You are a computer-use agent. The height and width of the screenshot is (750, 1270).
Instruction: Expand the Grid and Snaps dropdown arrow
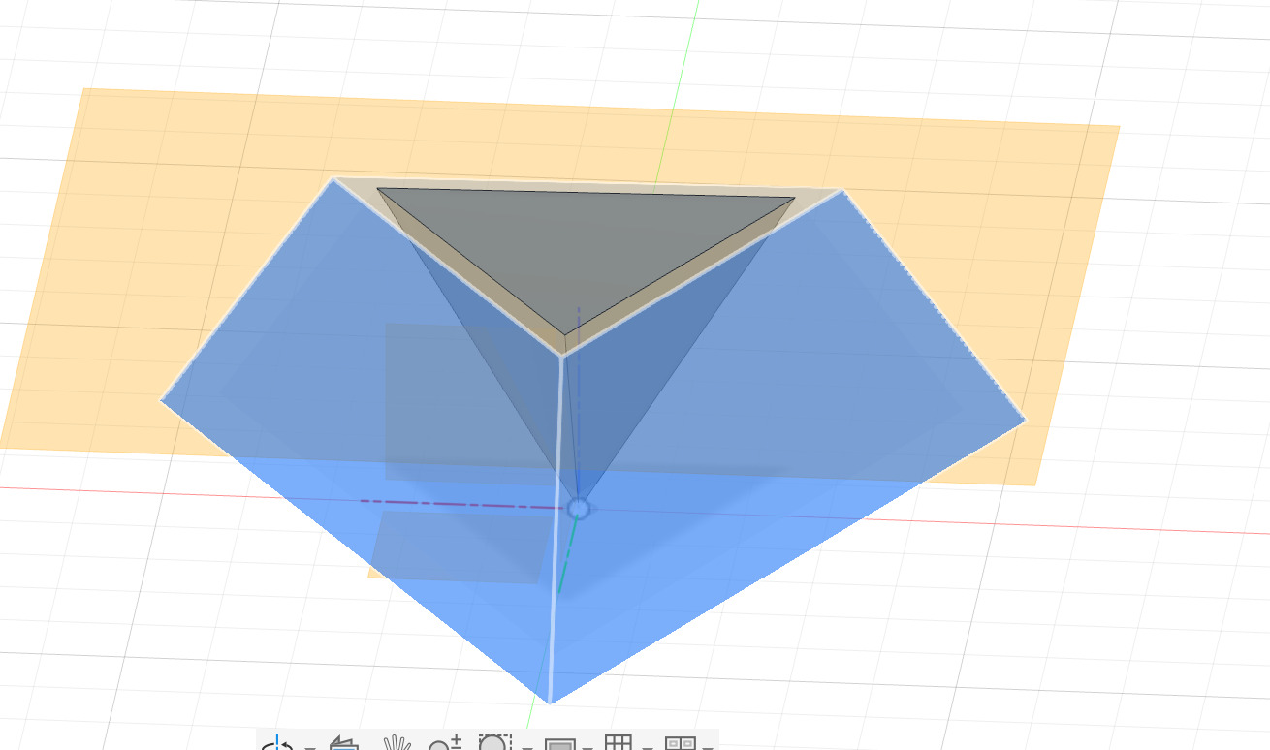click(x=646, y=747)
